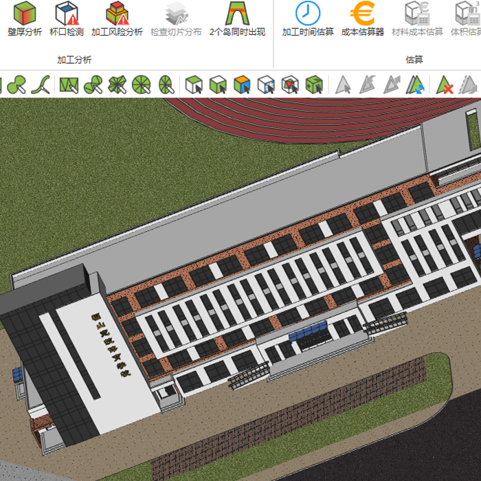The width and height of the screenshot is (481, 481).
Task: Click the 加工分析 ribbon group label
Action: point(74,60)
